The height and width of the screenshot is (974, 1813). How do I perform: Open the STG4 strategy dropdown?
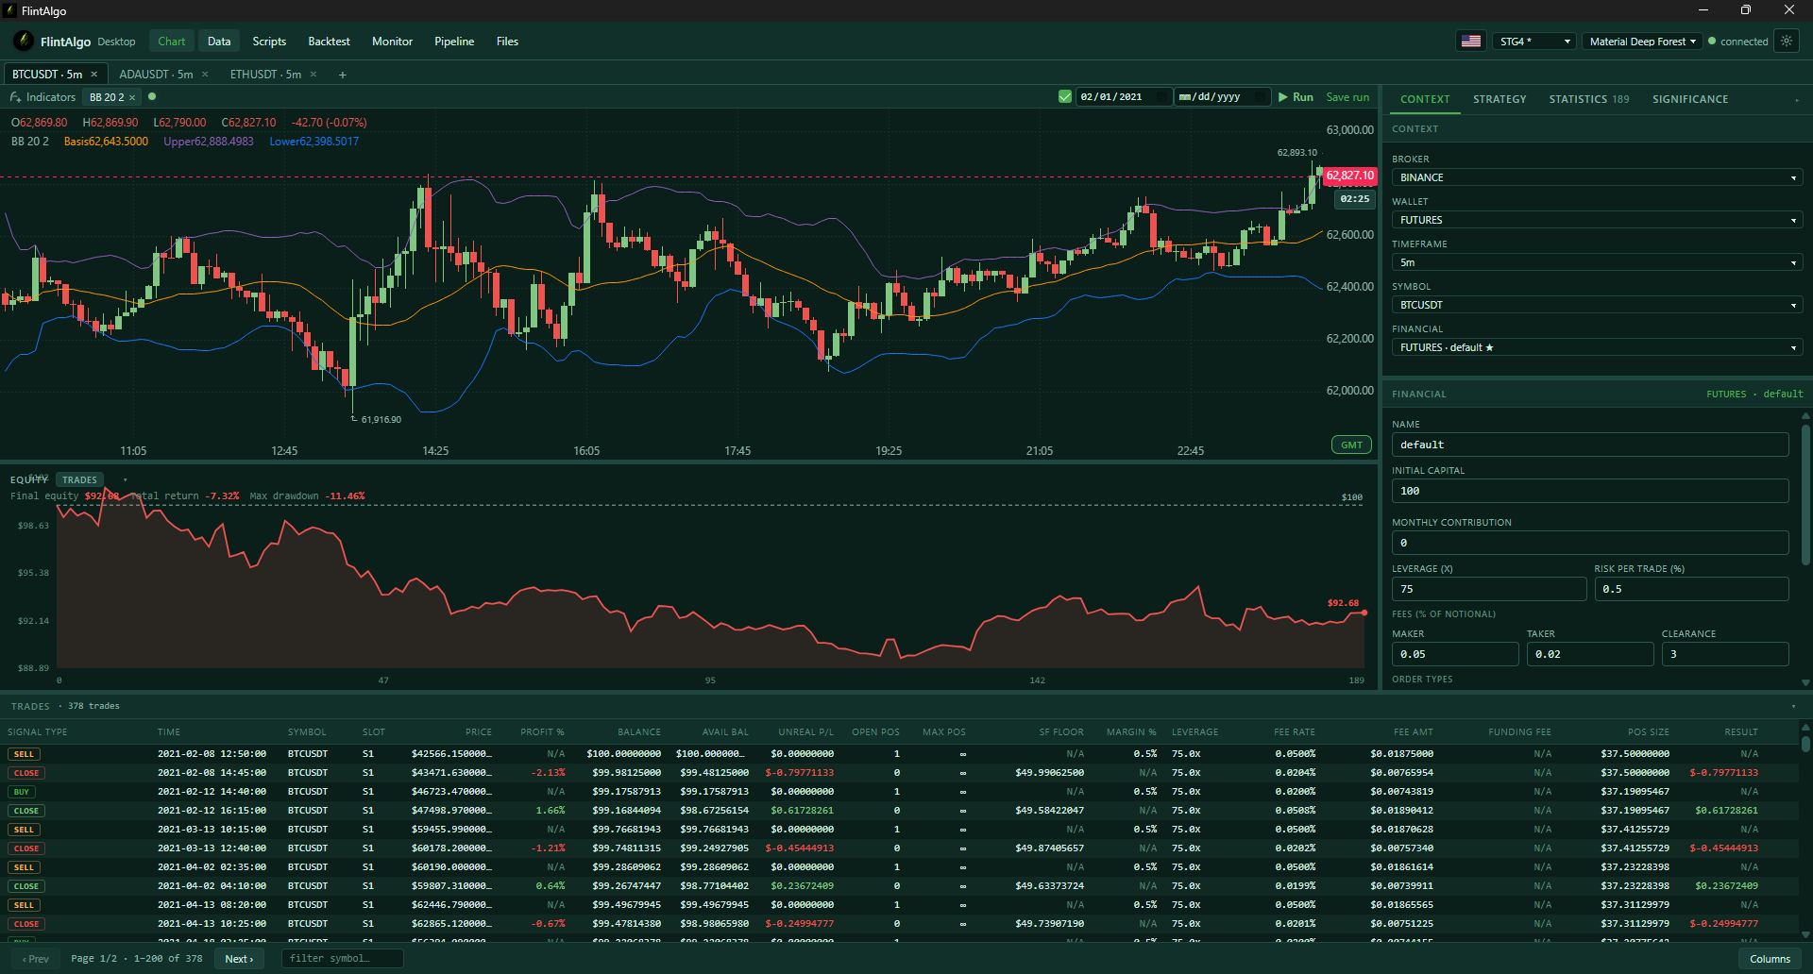point(1534,42)
